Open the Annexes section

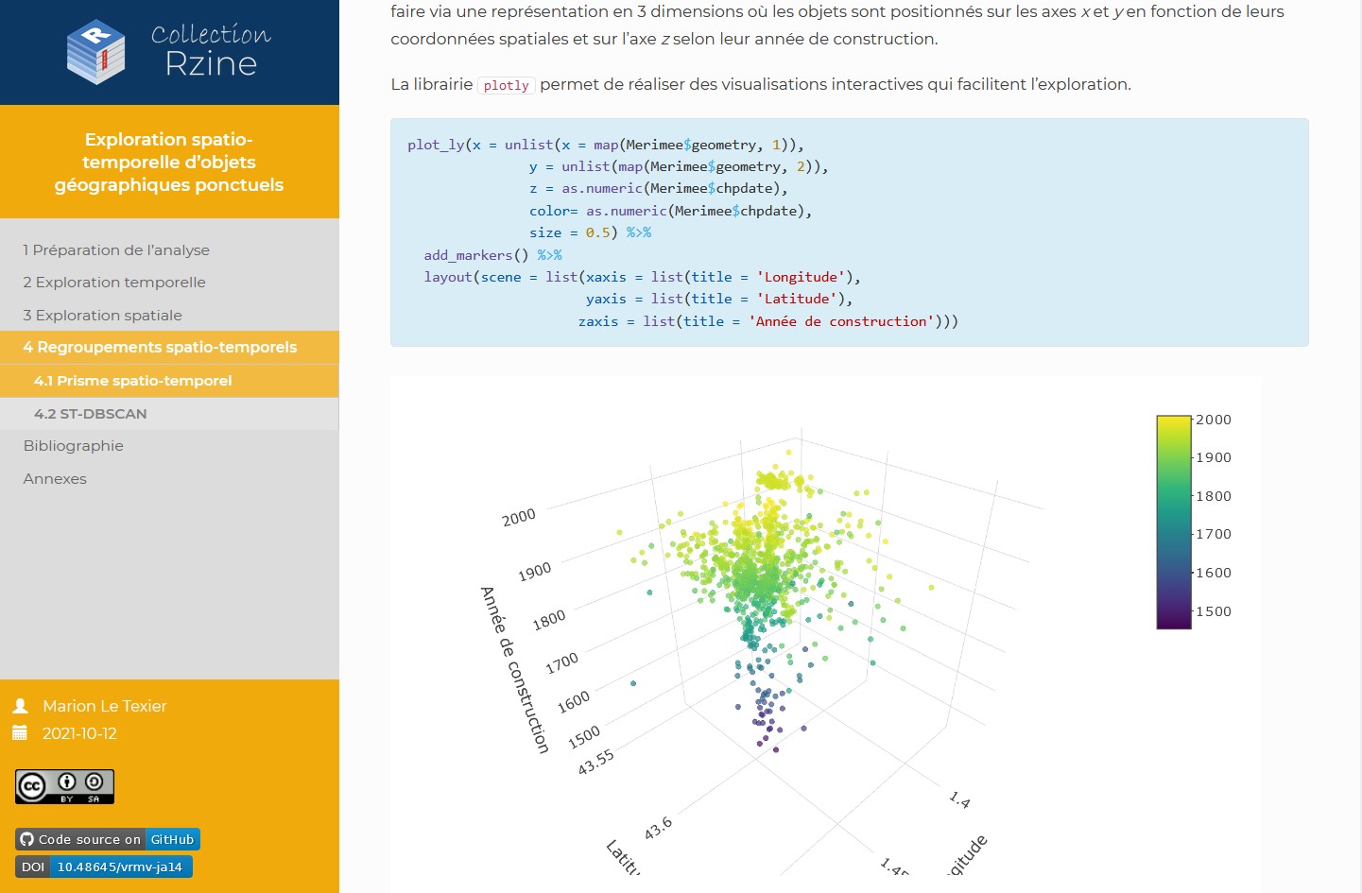coord(55,479)
